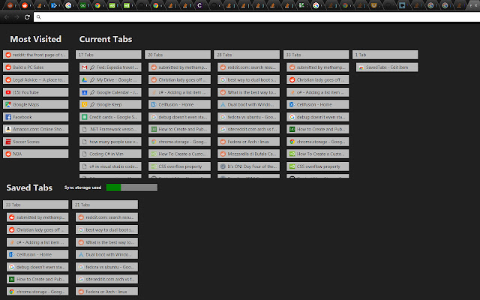The width and height of the screenshot is (480, 300).
Task: Open the (15) YouTube shortcut
Action: (36, 92)
